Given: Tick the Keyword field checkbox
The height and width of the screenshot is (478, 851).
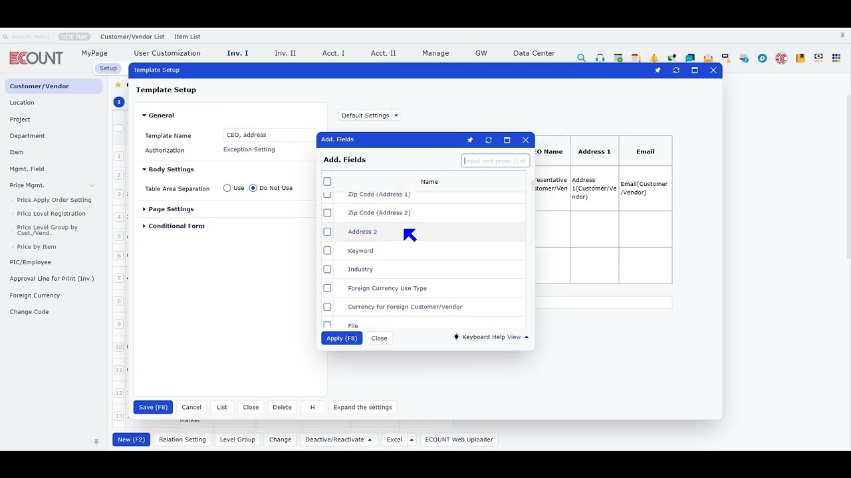Looking at the screenshot, I should [x=327, y=250].
